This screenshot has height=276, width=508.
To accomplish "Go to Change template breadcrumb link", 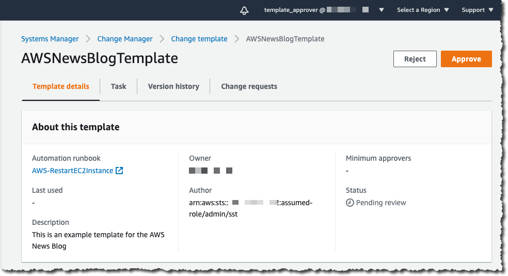I will click(x=199, y=39).
